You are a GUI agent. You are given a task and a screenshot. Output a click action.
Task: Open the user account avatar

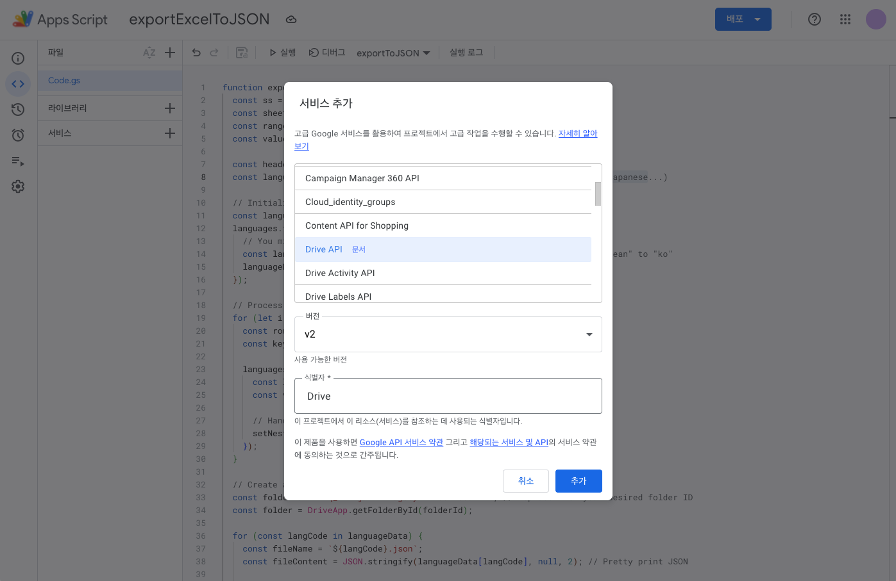click(x=876, y=19)
